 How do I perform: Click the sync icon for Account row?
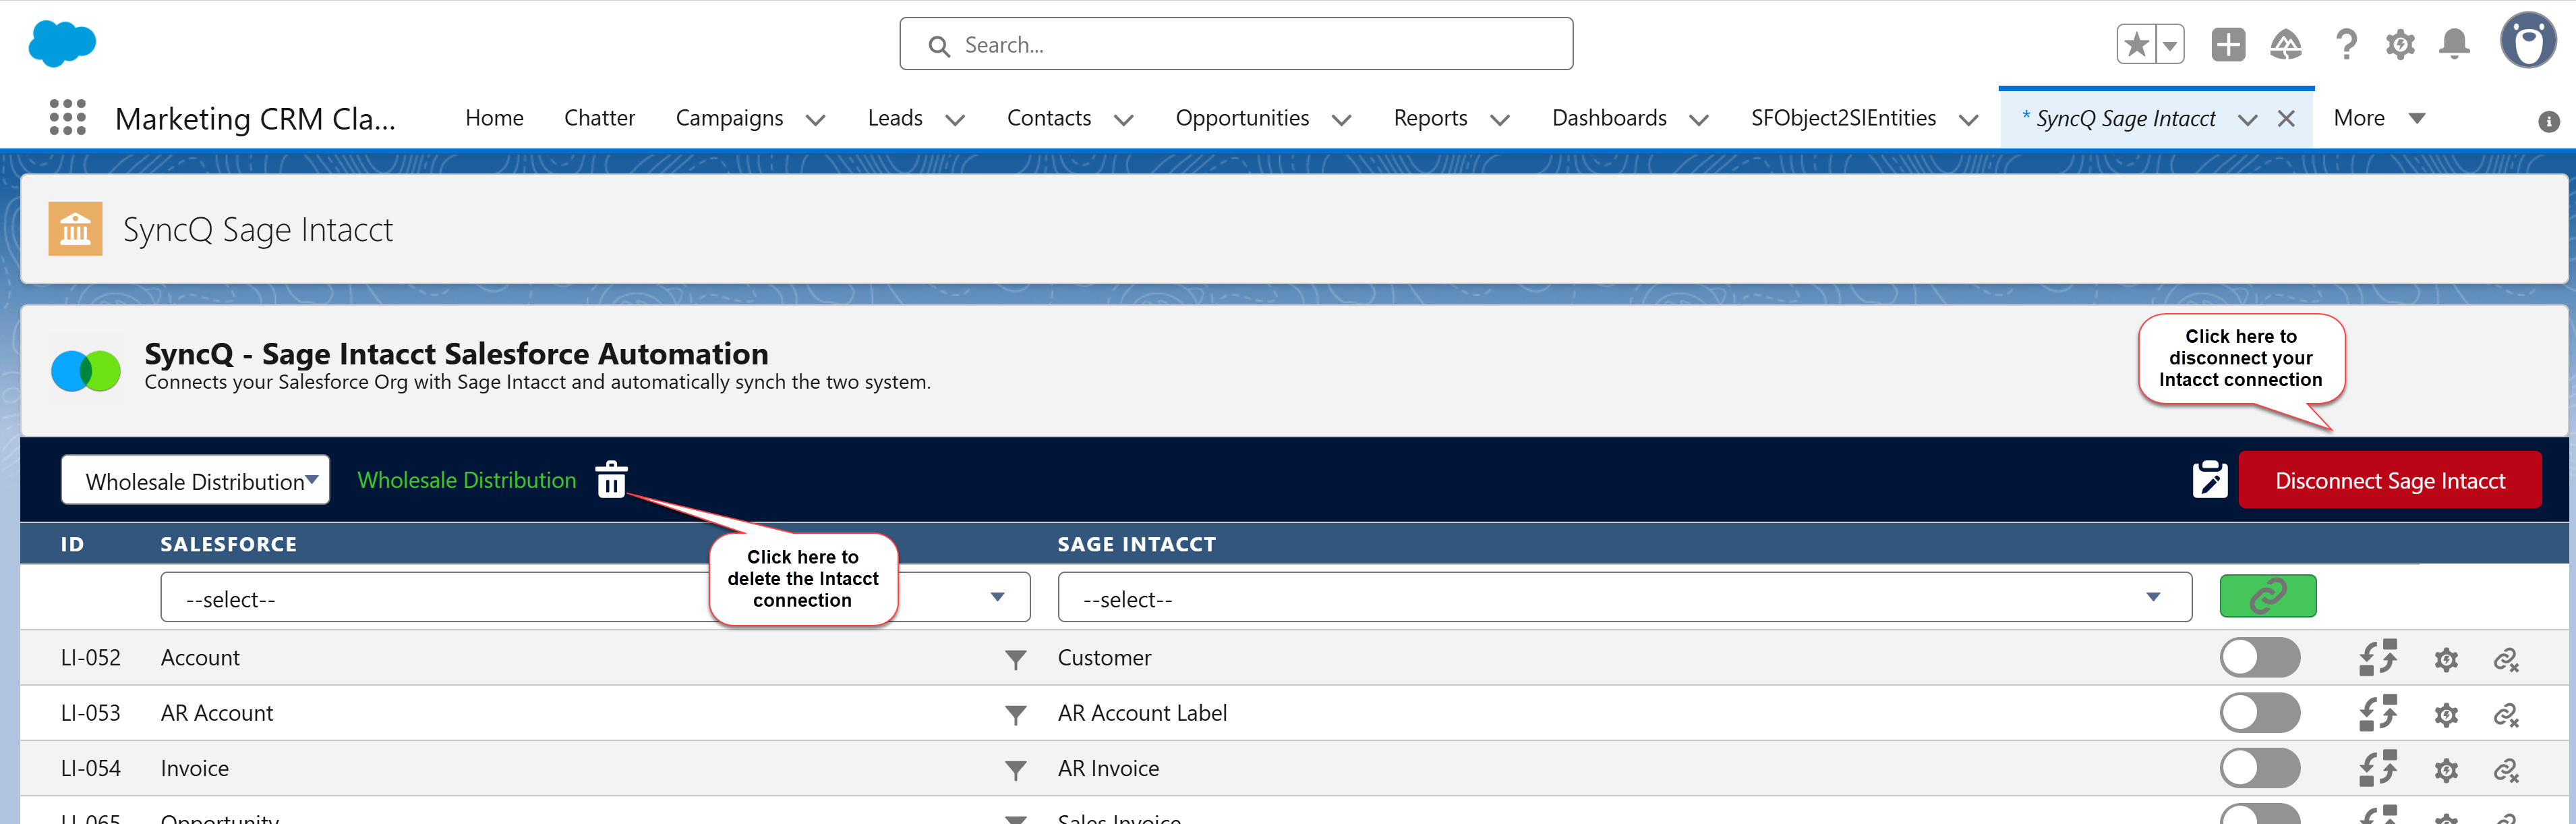click(x=2378, y=658)
